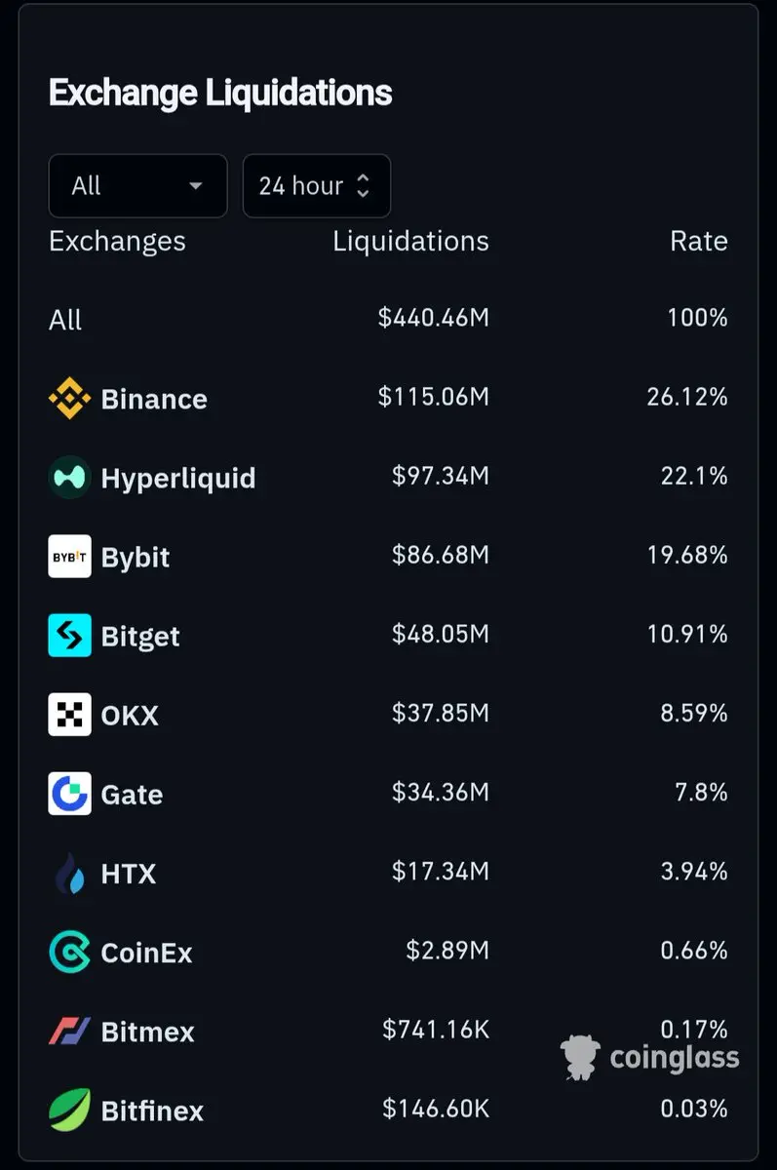
Task: Click the Bitmex logo icon
Action: pos(69,1032)
